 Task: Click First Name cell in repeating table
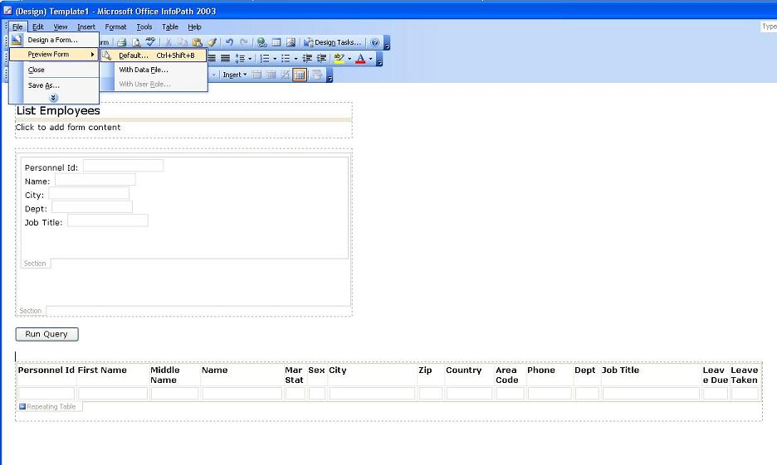(x=113, y=394)
